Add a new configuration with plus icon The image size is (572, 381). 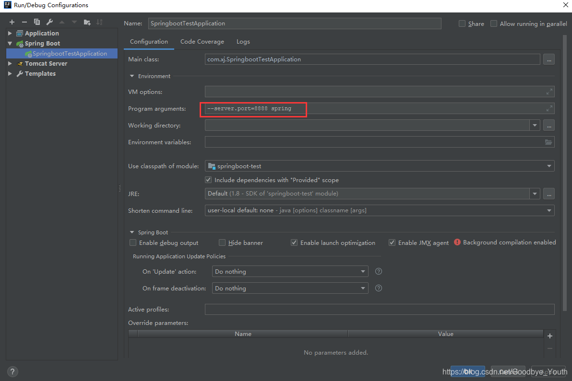[12, 22]
